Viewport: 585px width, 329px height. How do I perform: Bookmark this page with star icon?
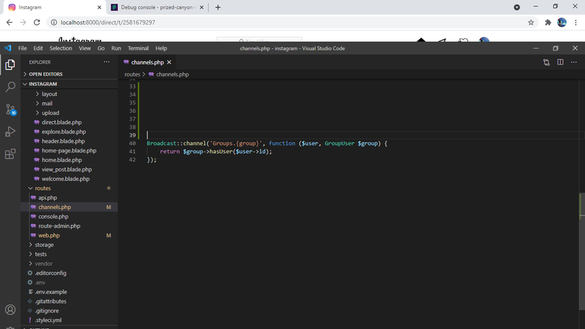click(x=531, y=23)
